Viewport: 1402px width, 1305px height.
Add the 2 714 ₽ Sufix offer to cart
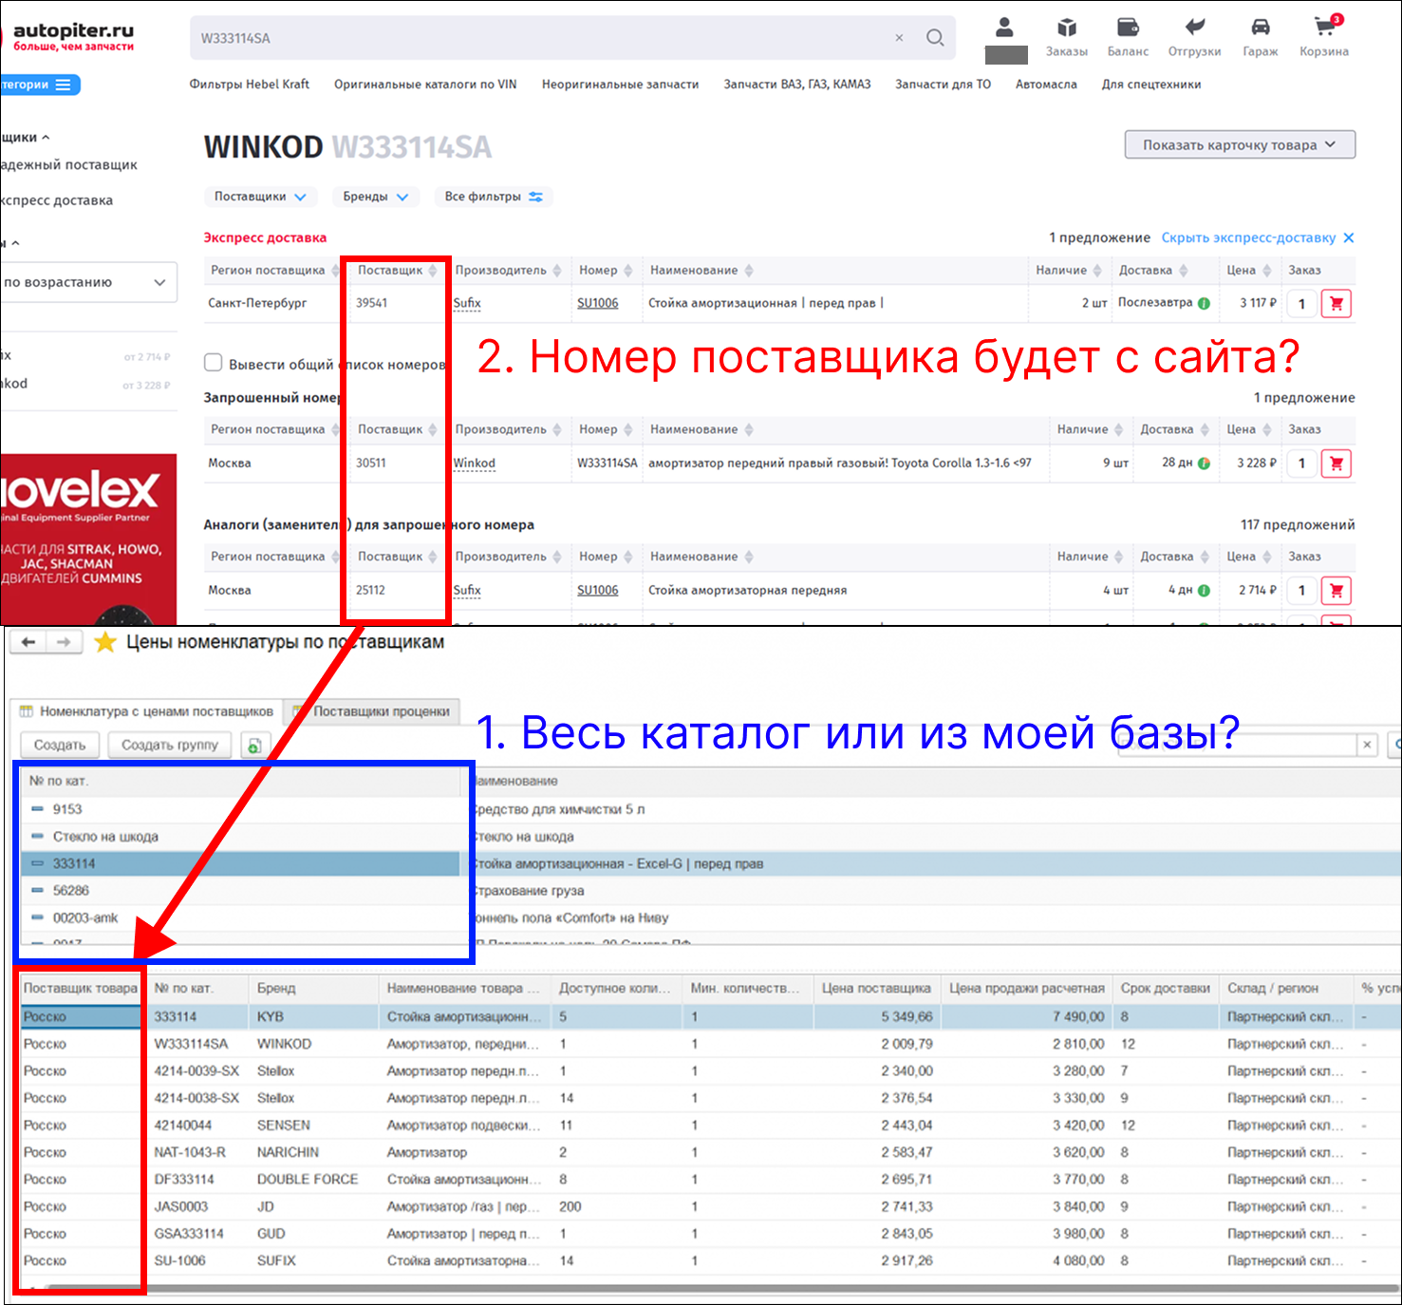[1337, 591]
